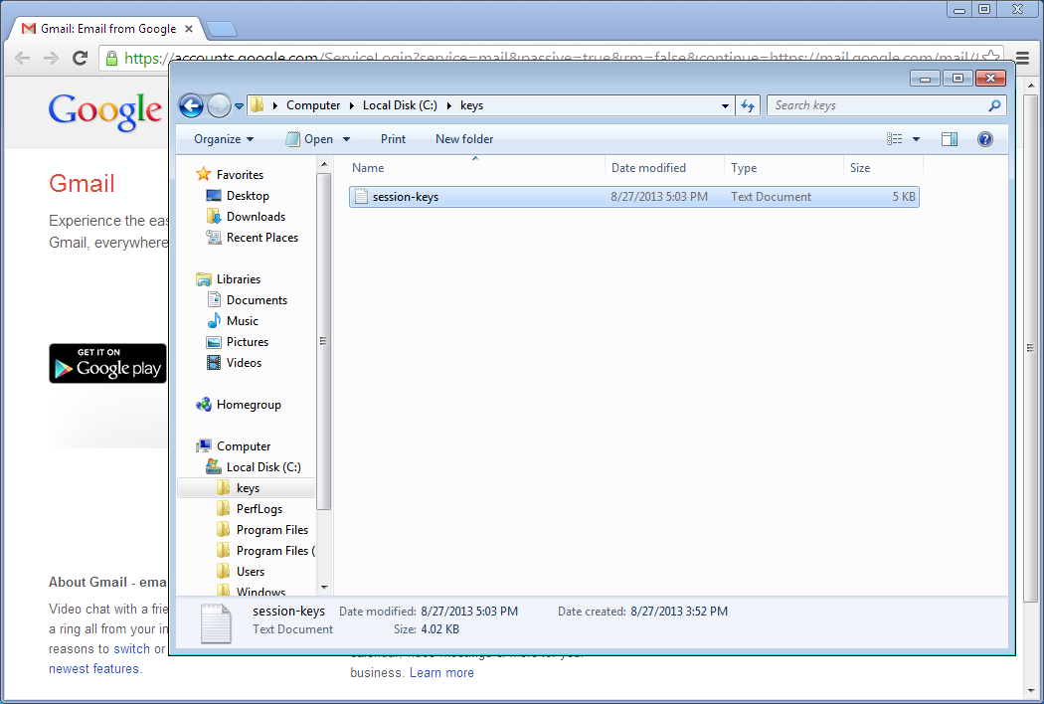
Task: Click the Desktop icon in Favorites
Action: tap(214, 196)
